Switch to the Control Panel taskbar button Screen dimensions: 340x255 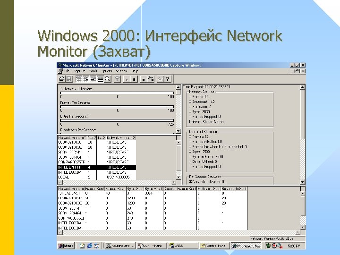[215, 246]
